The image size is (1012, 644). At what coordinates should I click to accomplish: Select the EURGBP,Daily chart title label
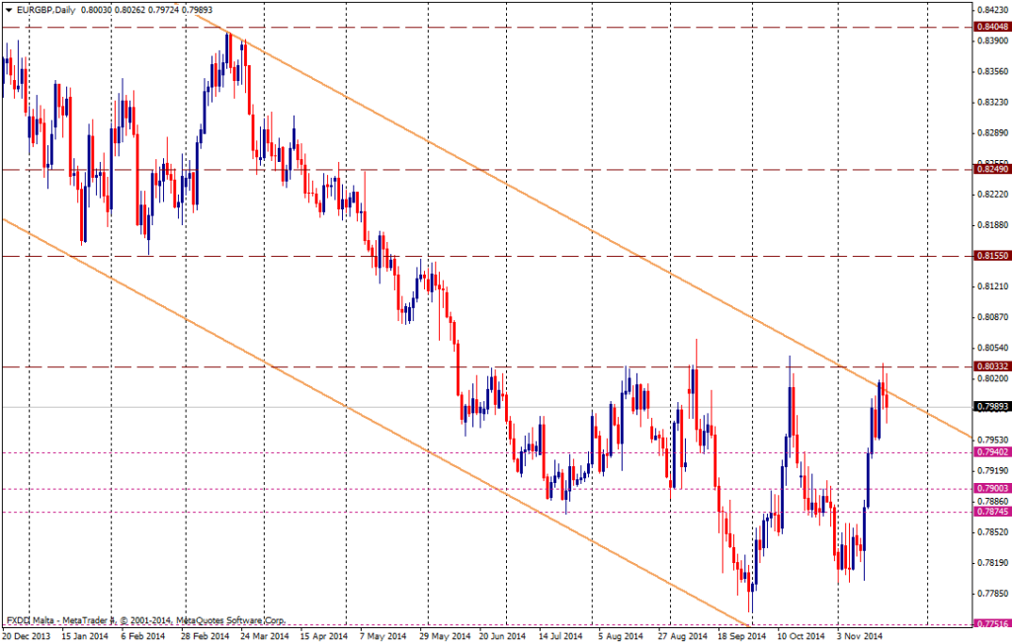coord(47,8)
